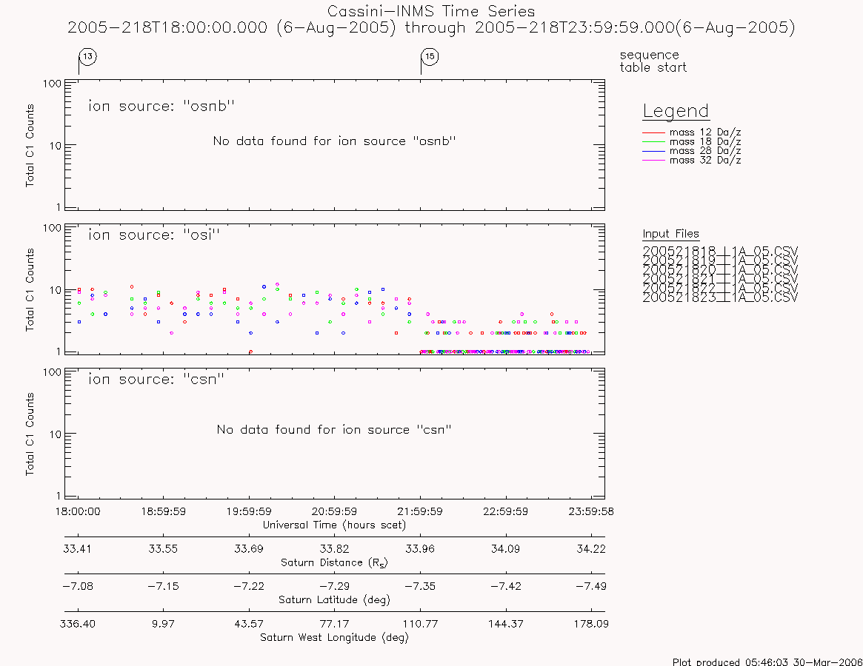Click 'Saturn West Longitude (deg)' axis title

pos(334,637)
